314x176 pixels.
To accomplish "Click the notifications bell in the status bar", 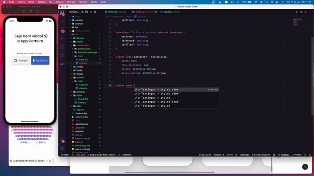I will pyautogui.click(x=310, y=154).
